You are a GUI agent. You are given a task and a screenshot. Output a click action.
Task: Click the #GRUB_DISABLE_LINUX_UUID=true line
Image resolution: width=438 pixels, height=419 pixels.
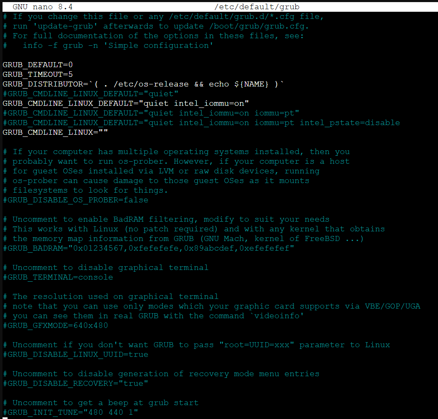pos(76,354)
